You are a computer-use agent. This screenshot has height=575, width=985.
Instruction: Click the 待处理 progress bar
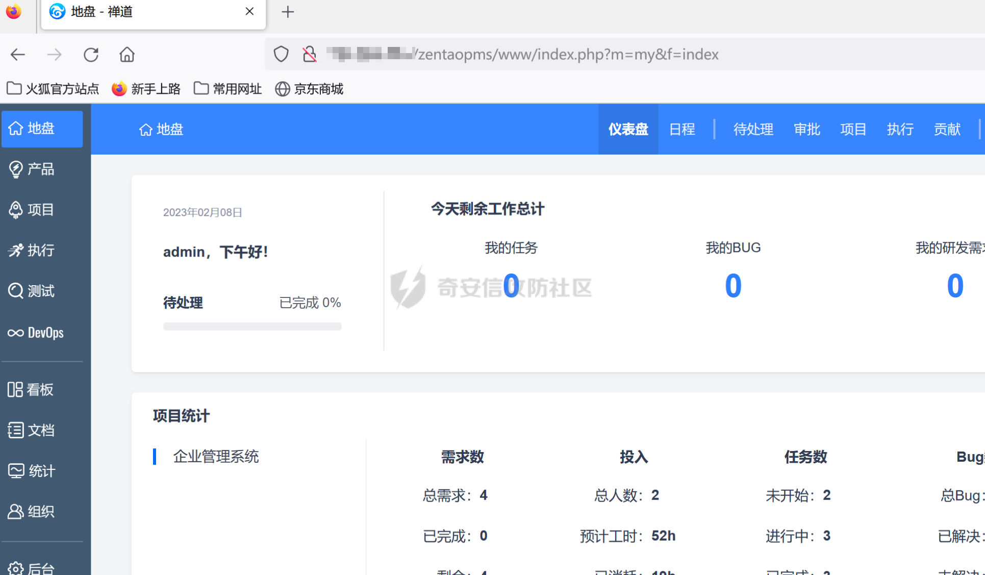tap(252, 327)
